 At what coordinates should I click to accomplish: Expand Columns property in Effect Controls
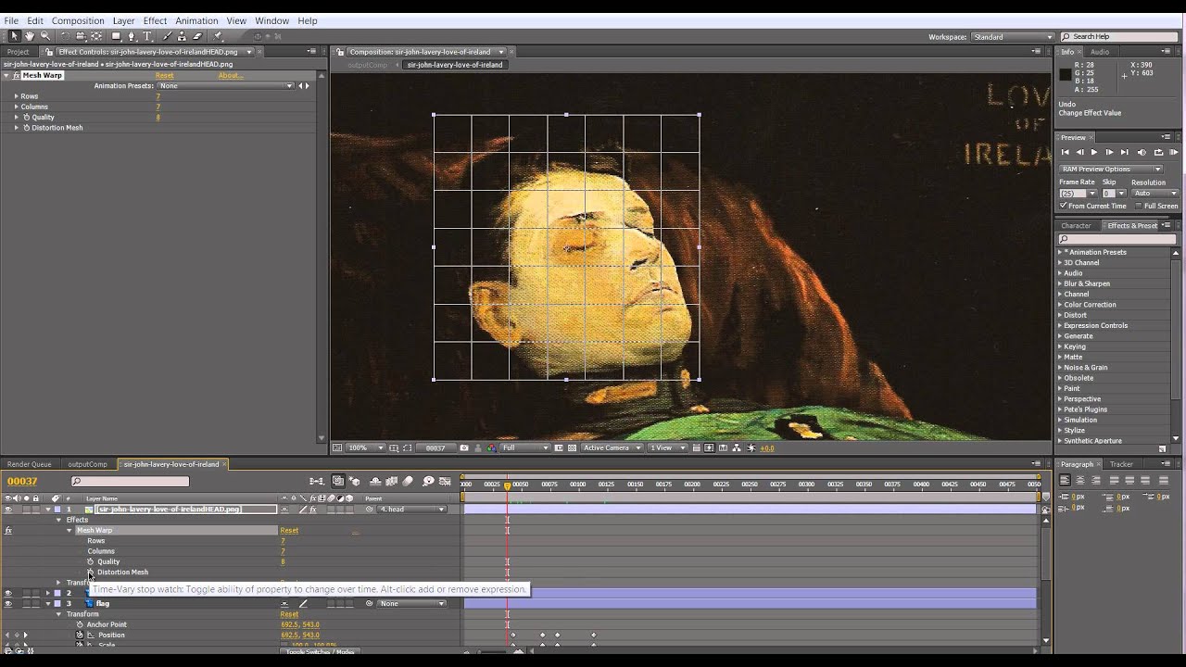pyautogui.click(x=16, y=107)
